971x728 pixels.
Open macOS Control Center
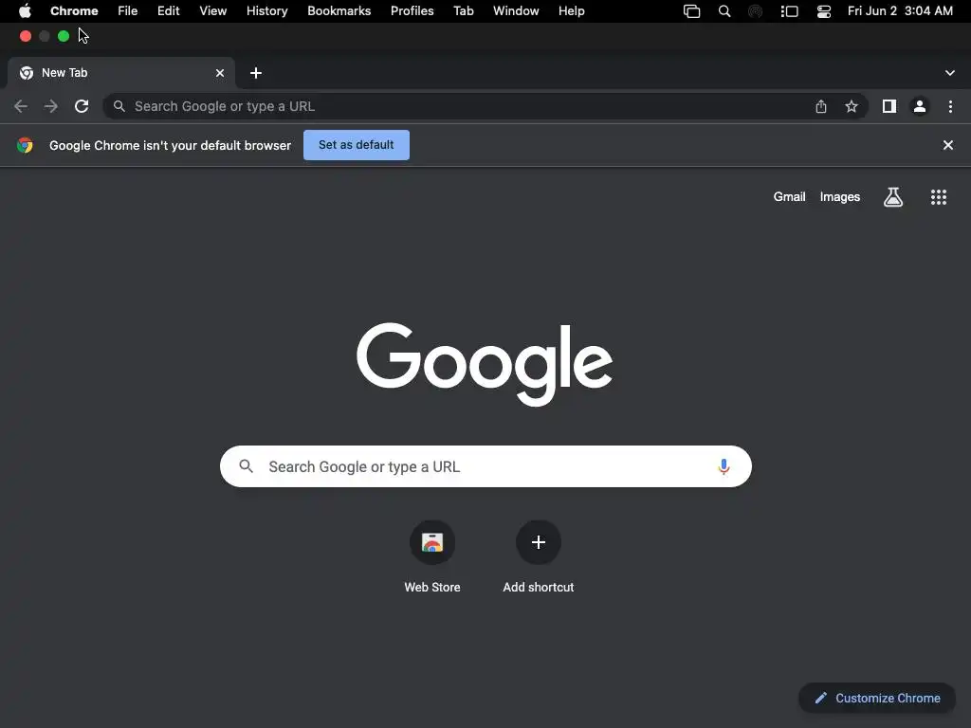(824, 11)
